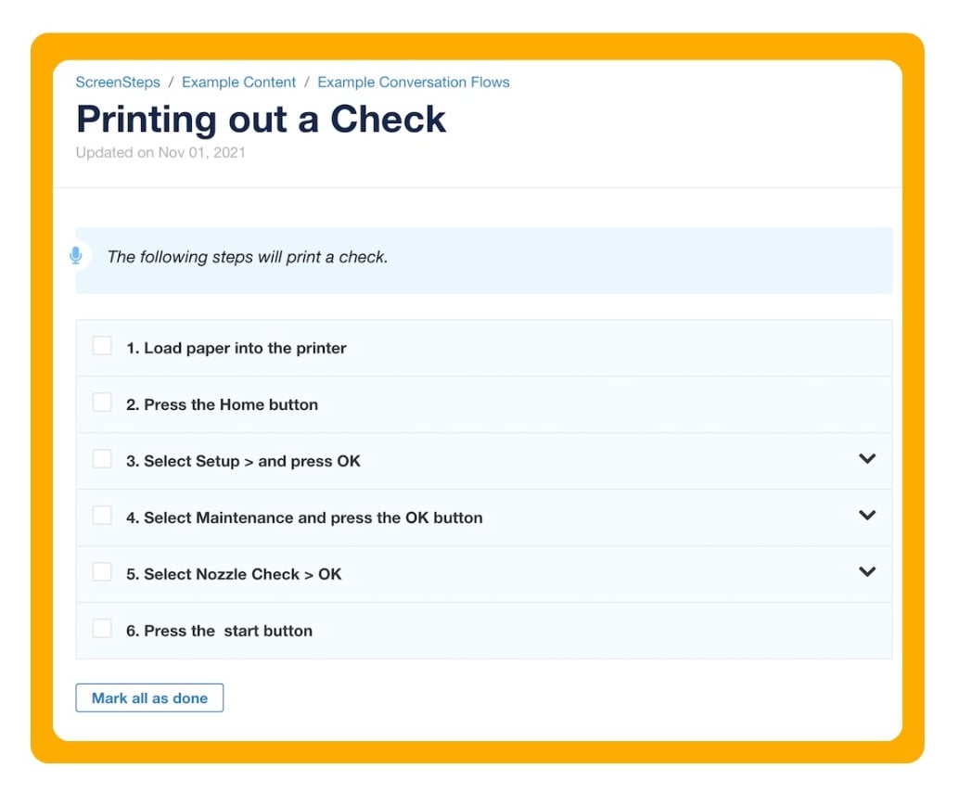Expand step 3 Select Setup details

867,458
